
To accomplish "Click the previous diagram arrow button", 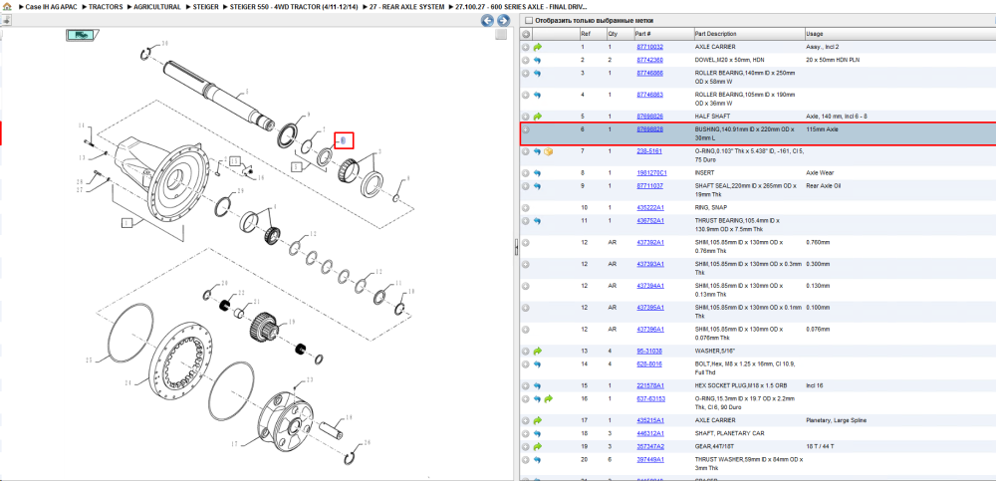I will coord(487,20).
